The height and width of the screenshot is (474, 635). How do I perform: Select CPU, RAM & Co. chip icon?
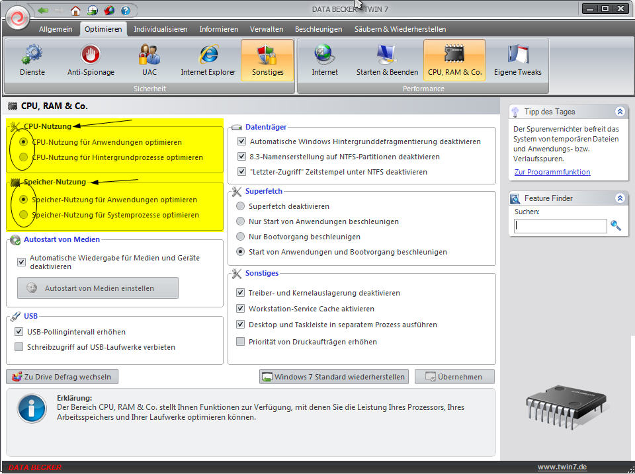(454, 54)
